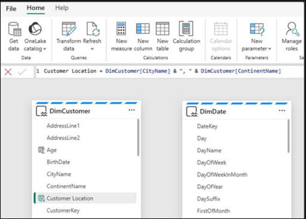Click the New parameter icon
Image resolution: width=306 pixels, height=219 pixels.
point(257,29)
